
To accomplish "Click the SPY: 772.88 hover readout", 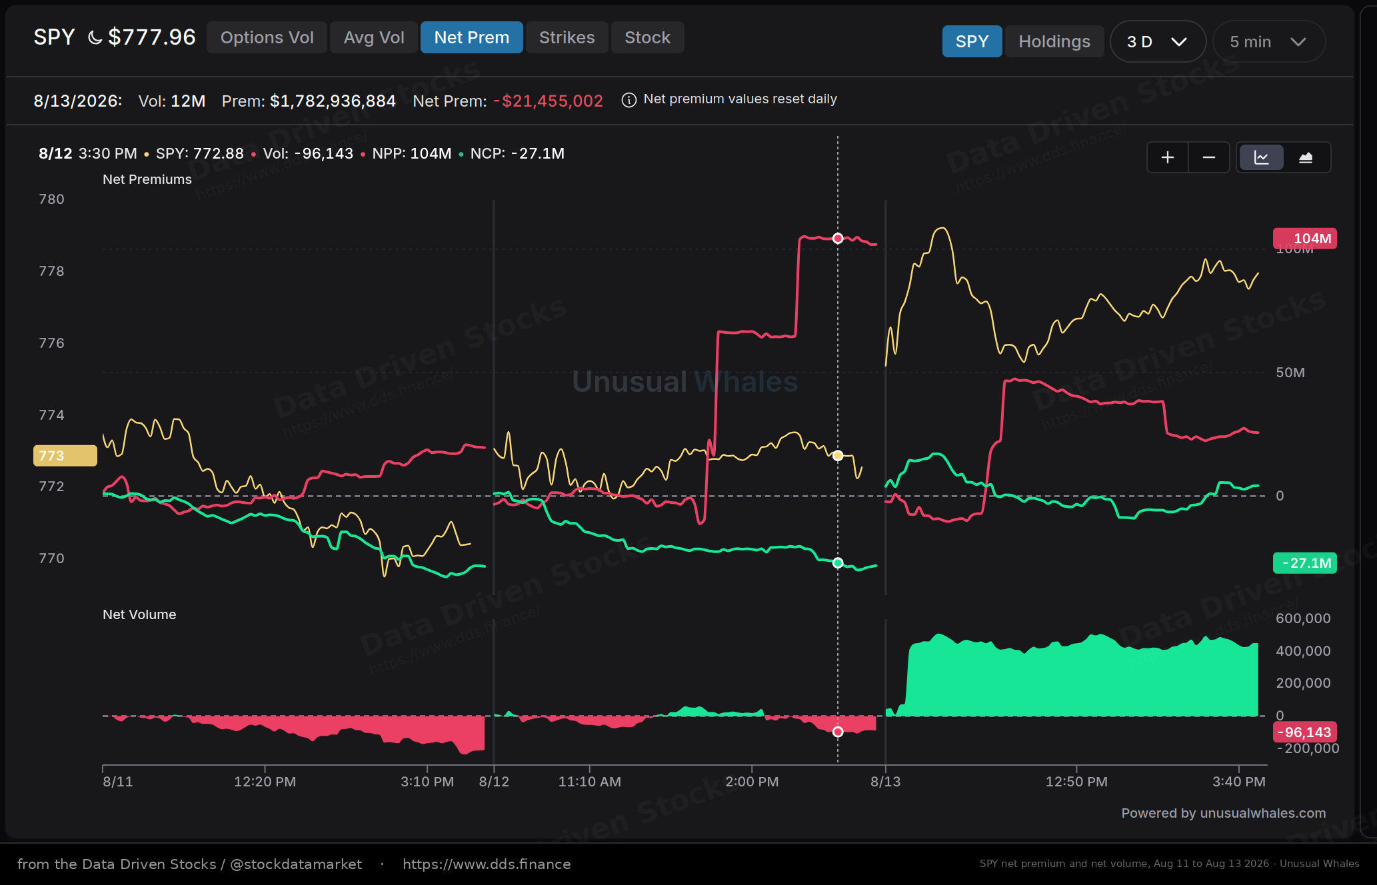I will pyautogui.click(x=200, y=153).
